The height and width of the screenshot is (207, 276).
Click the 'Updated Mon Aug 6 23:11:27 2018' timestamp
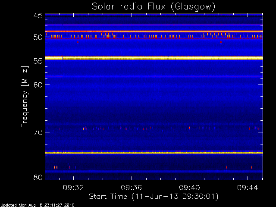coord(38,205)
